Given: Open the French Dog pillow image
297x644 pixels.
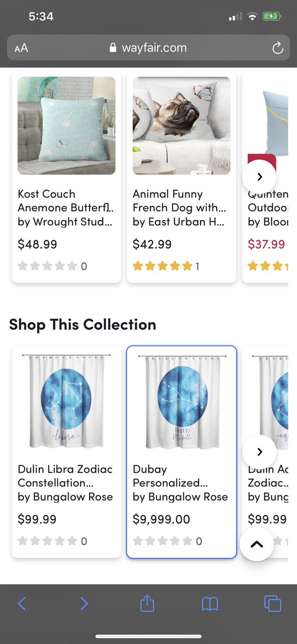Looking at the screenshot, I should [x=181, y=126].
